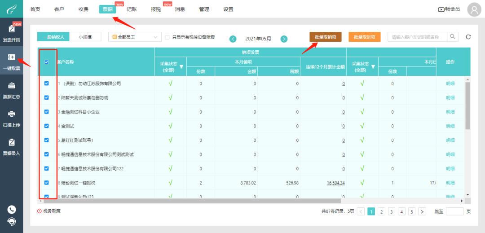This screenshot has height=233, width=485.
Task: Uncheck row 7 畅捷通信息技术股份有限公司122
Action: click(x=47, y=168)
